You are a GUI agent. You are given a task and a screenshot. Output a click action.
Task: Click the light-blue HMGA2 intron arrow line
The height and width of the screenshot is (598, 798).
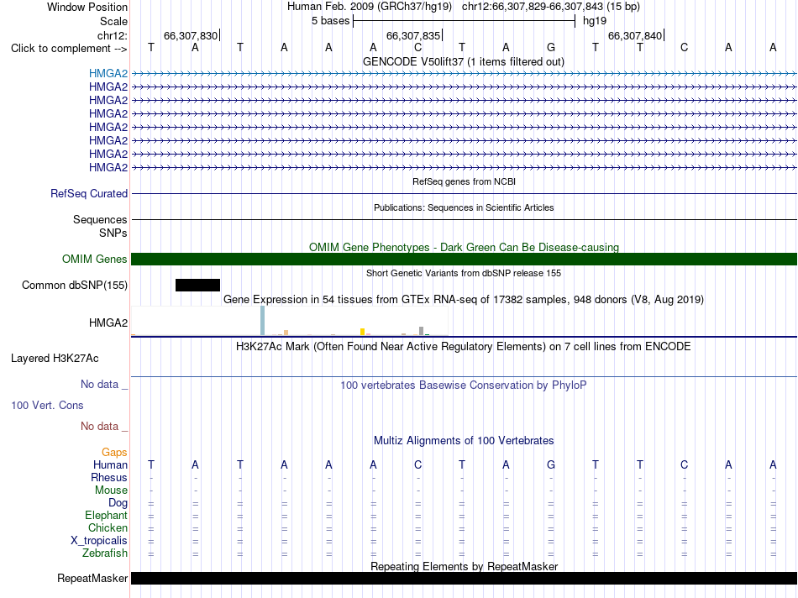pos(464,74)
